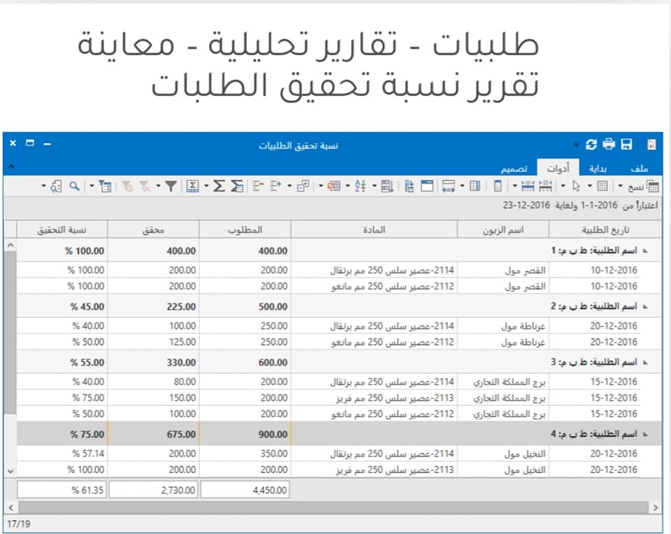Screen dimensions: 671x534
Task: Click the total 2,730.00 footer field
Action: click(153, 490)
